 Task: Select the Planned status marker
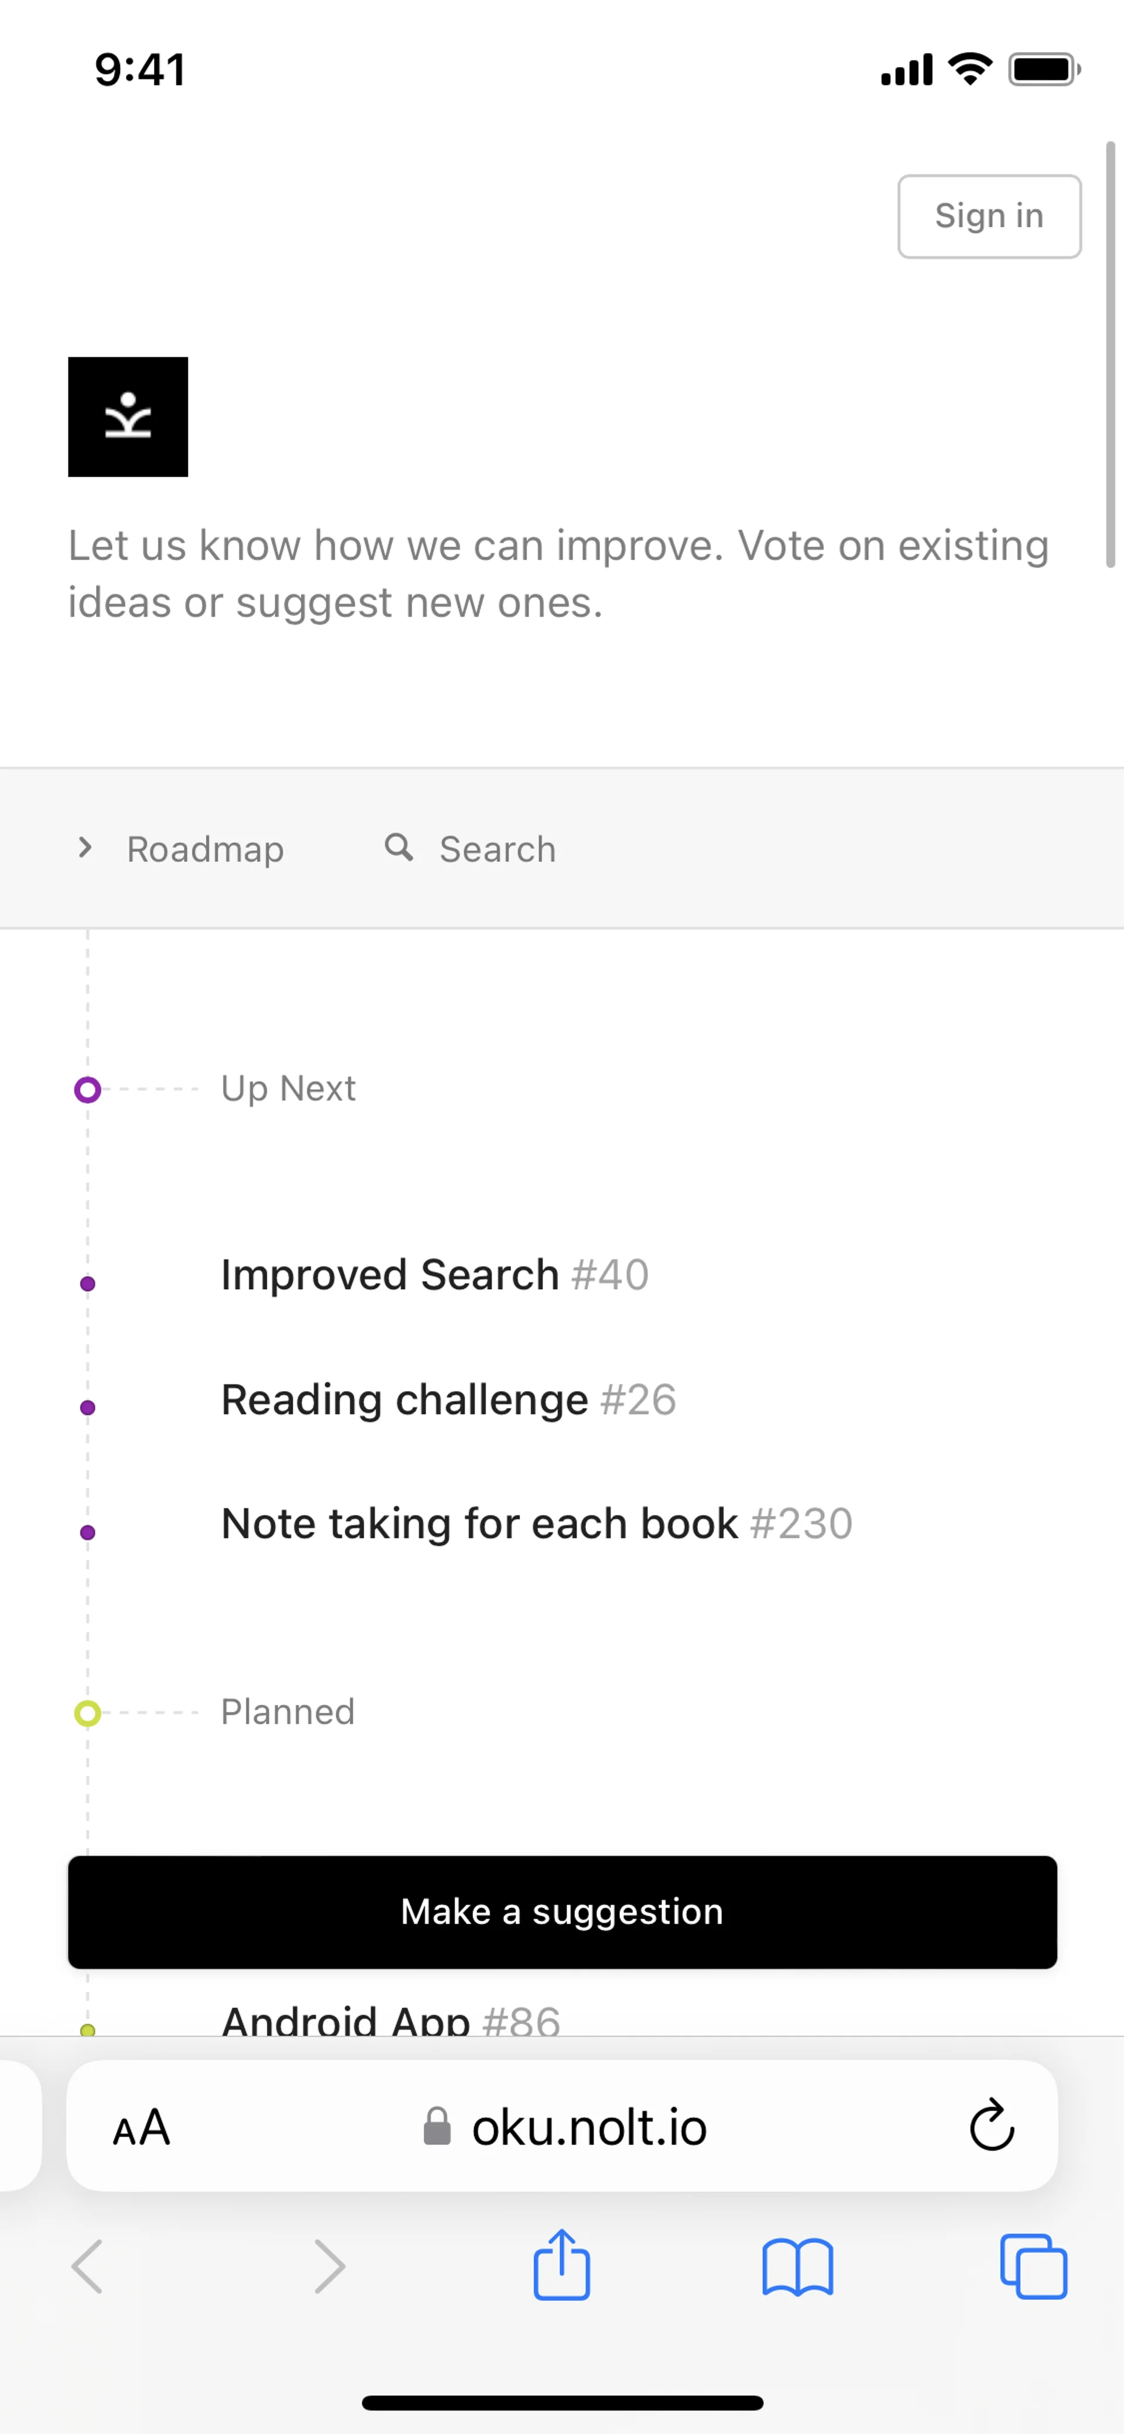pyautogui.click(x=88, y=1712)
